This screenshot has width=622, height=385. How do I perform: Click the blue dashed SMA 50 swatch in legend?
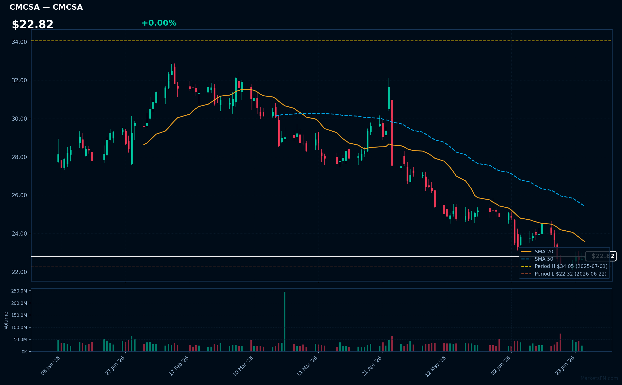point(526,259)
